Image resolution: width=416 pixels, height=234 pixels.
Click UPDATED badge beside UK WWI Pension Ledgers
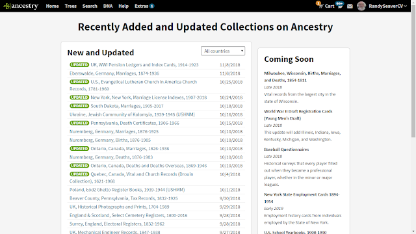79,65
